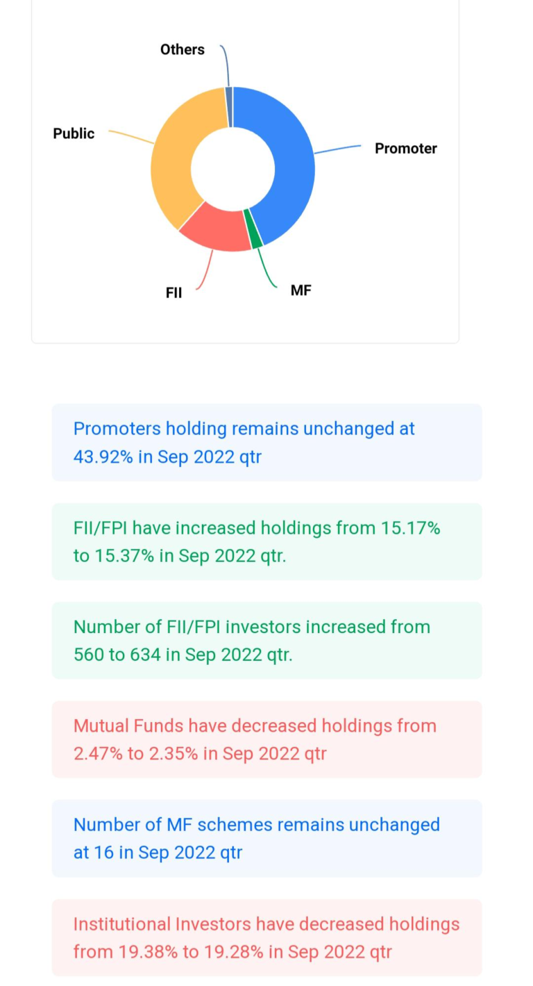Open the Promoters holding unchanged at 43.92% card
The height and width of the screenshot is (986, 533).
(x=266, y=443)
